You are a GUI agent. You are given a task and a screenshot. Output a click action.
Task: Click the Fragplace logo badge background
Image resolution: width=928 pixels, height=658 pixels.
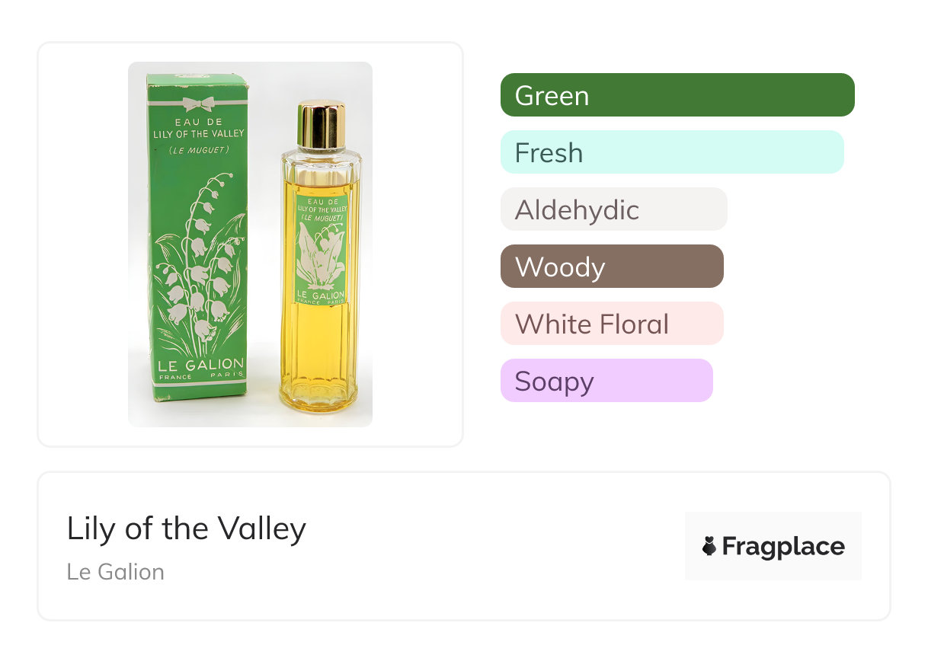coord(773,525)
